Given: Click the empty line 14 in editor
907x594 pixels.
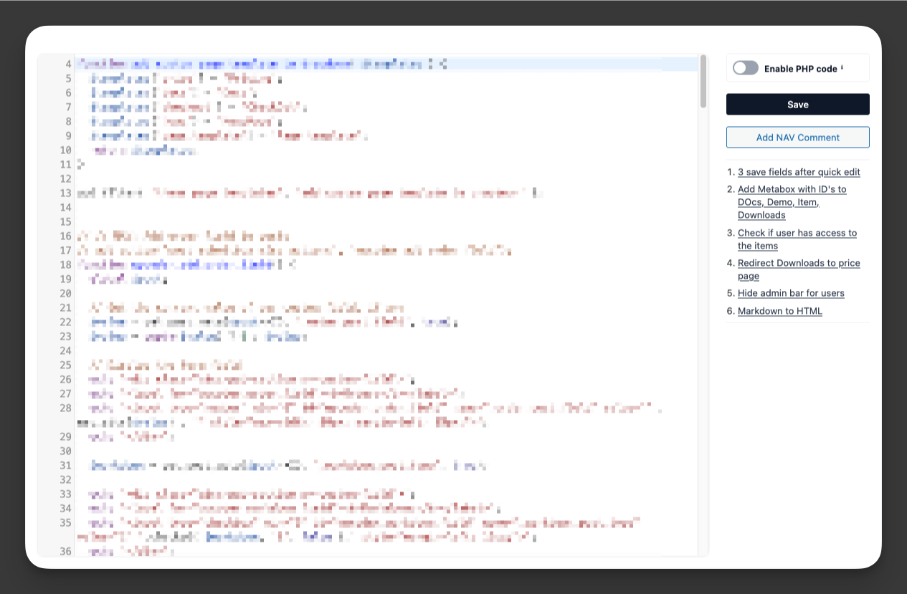Looking at the screenshot, I should tap(287, 208).
